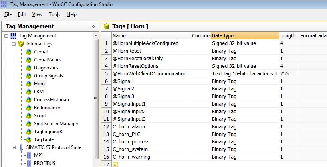Open the File menu
This screenshot has width=327, height=167.
(8, 14)
